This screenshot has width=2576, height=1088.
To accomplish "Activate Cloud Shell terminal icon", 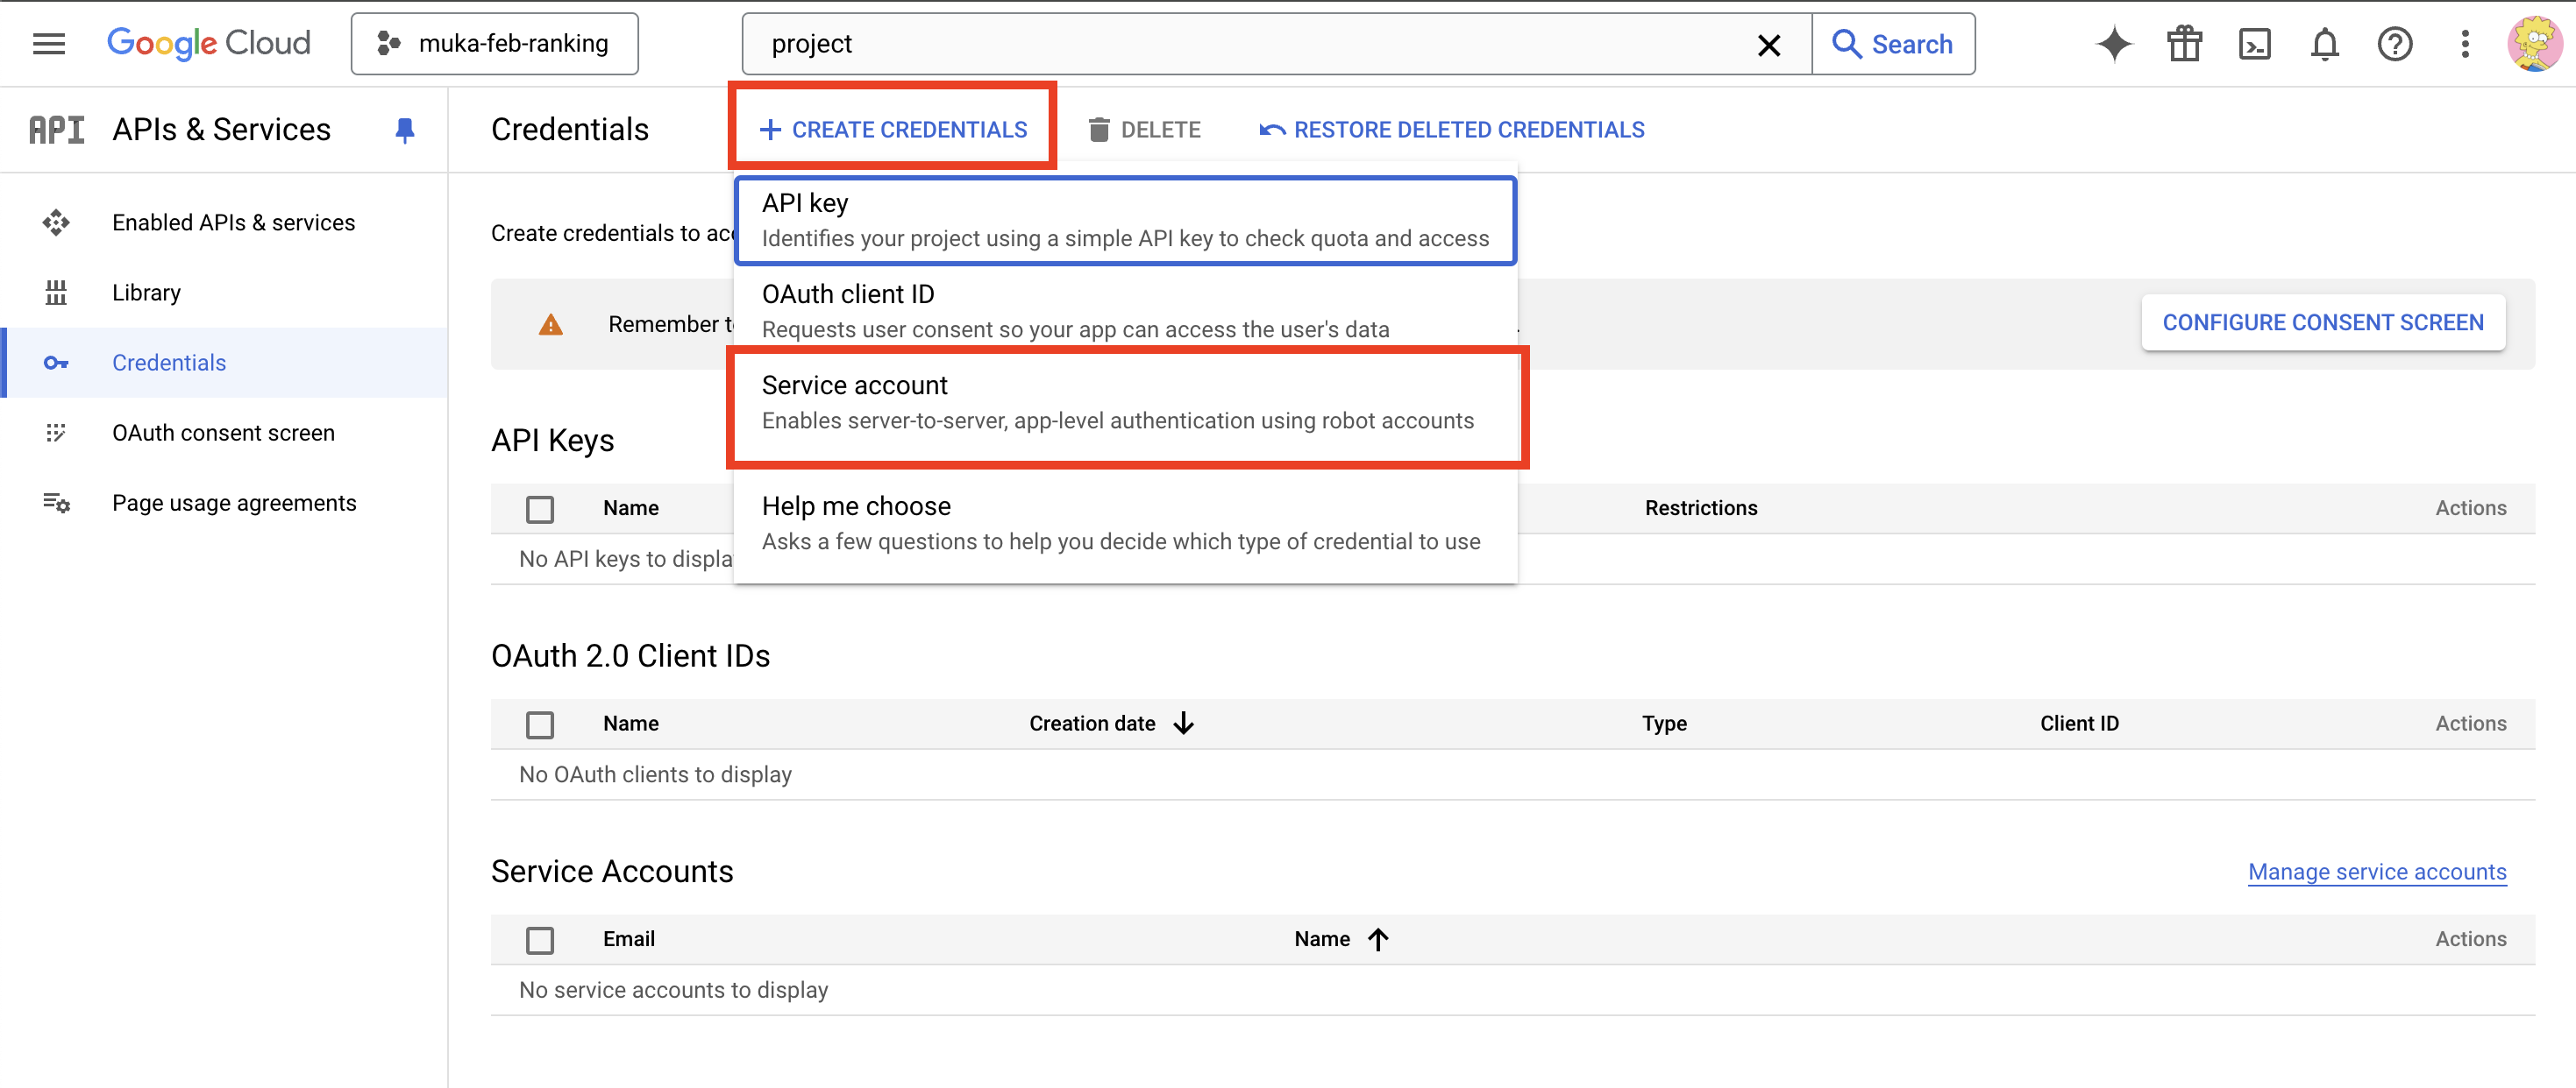I will tap(2254, 44).
